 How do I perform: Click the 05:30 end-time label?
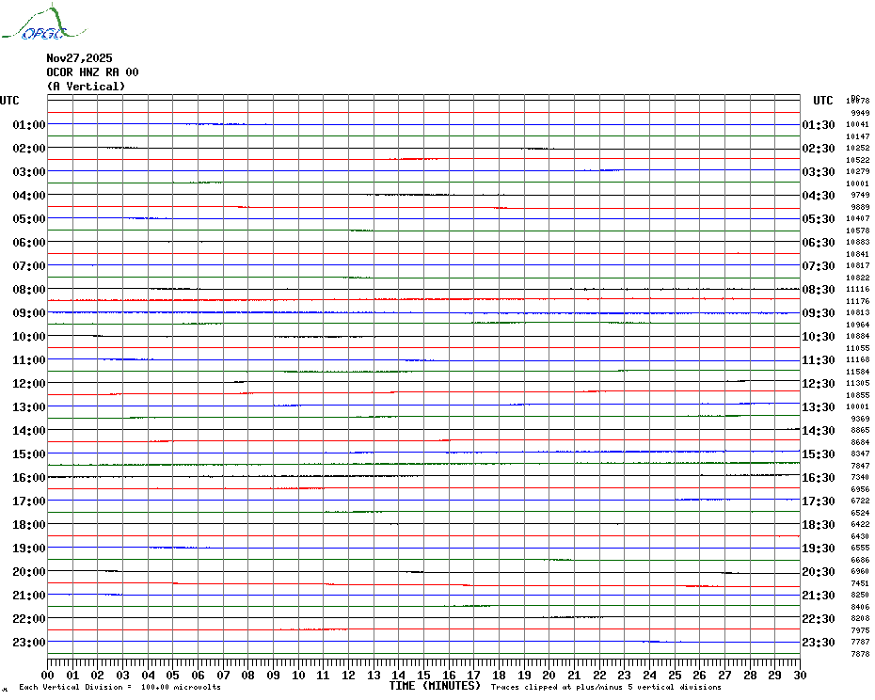[819, 219]
